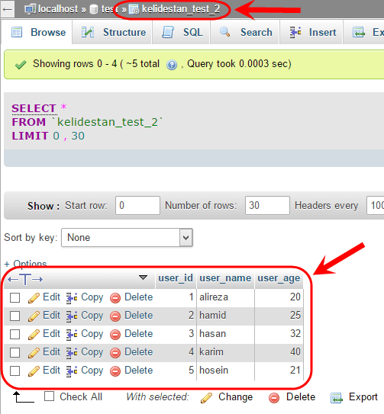Open the Insert tab
The height and width of the screenshot is (414, 384).
pyautogui.click(x=311, y=32)
